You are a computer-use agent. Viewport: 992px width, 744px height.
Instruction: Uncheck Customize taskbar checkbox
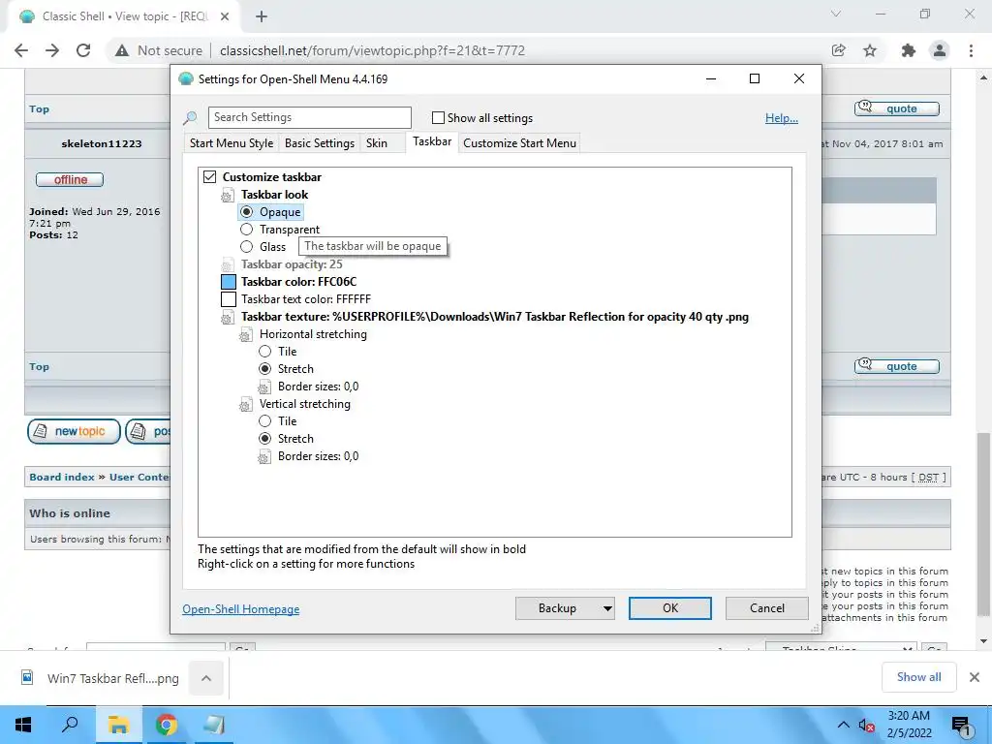point(209,177)
